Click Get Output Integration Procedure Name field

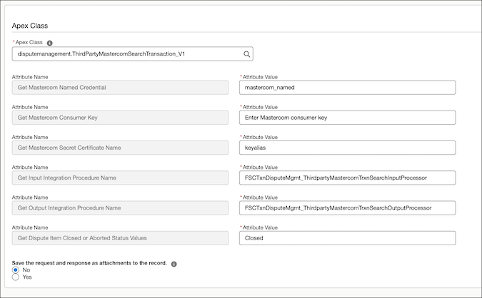pos(120,207)
